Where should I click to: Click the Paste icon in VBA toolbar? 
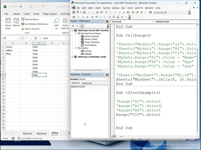97,12
